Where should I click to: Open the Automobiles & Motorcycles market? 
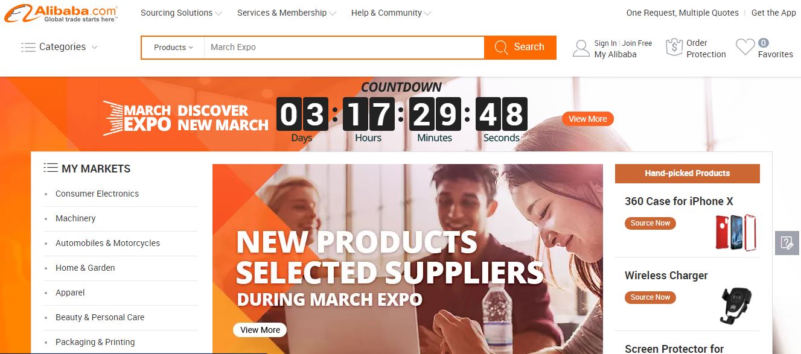(107, 243)
